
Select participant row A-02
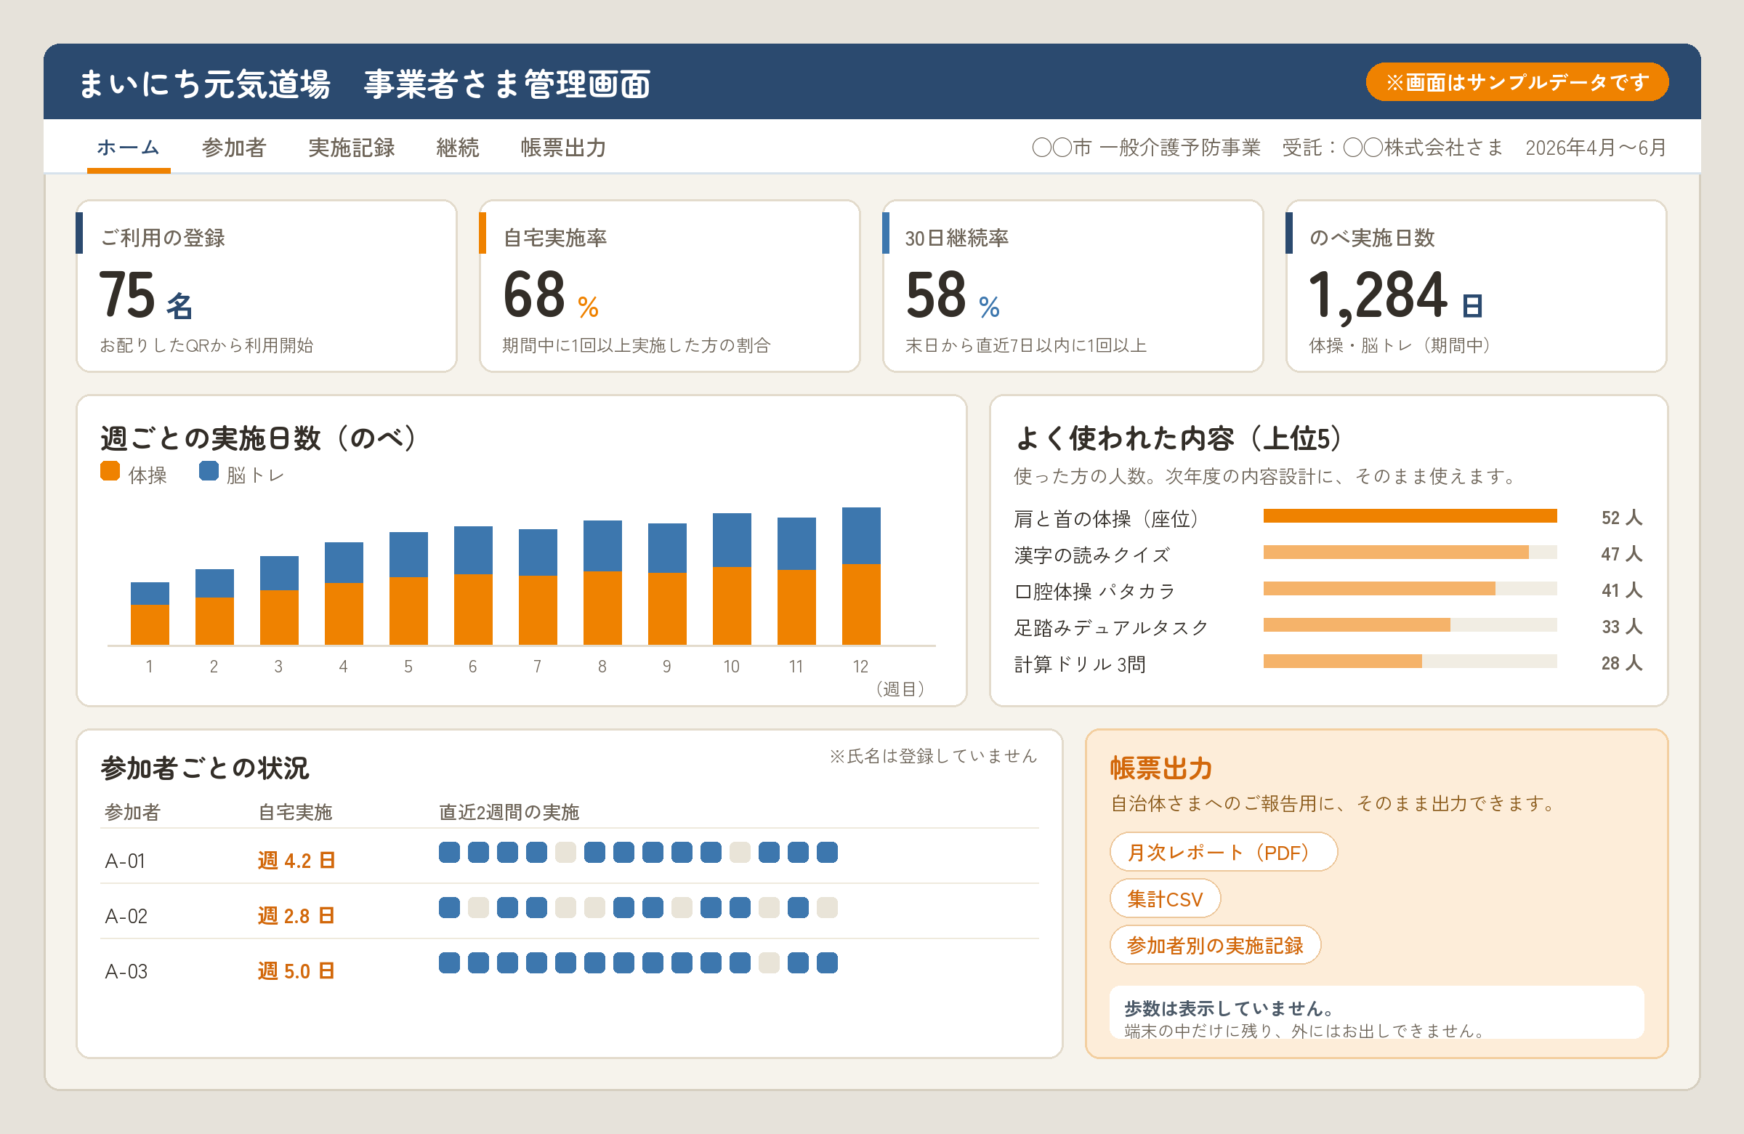click(x=570, y=911)
